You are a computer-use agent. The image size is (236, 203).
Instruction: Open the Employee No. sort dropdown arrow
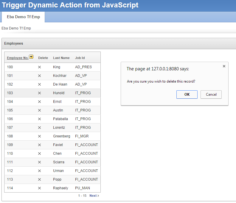tap(31, 57)
